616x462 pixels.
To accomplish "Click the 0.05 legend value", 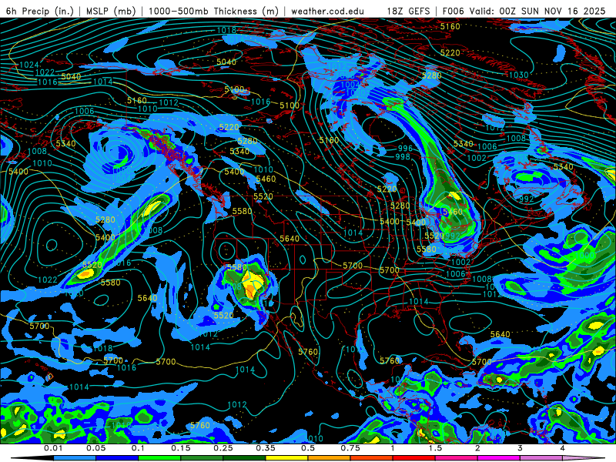I will [x=95, y=448].
